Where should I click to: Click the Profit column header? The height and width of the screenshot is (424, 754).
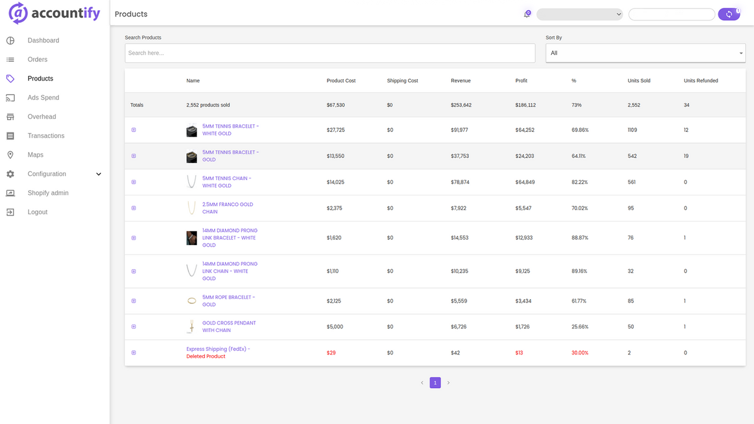[x=521, y=81]
